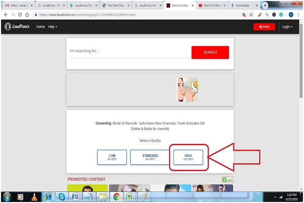Expand the Help dropdown menu
The width and height of the screenshot is (304, 203).
pos(52,27)
